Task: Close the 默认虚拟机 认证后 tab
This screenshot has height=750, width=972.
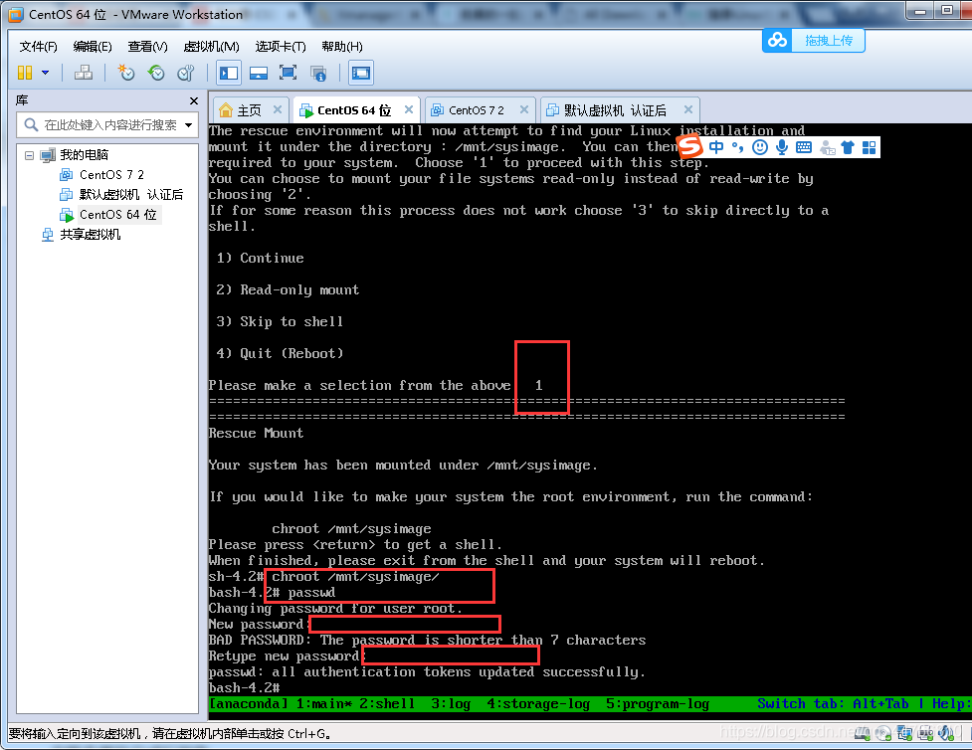Action: point(688,109)
